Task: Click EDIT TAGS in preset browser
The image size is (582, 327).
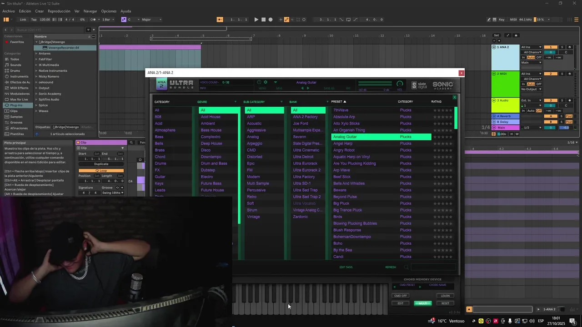Action: click(346, 267)
